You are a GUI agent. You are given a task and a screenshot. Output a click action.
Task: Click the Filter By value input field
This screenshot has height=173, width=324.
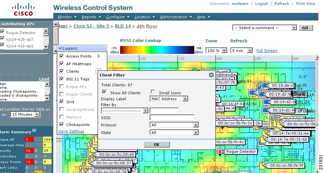pyautogui.click(x=164, y=110)
